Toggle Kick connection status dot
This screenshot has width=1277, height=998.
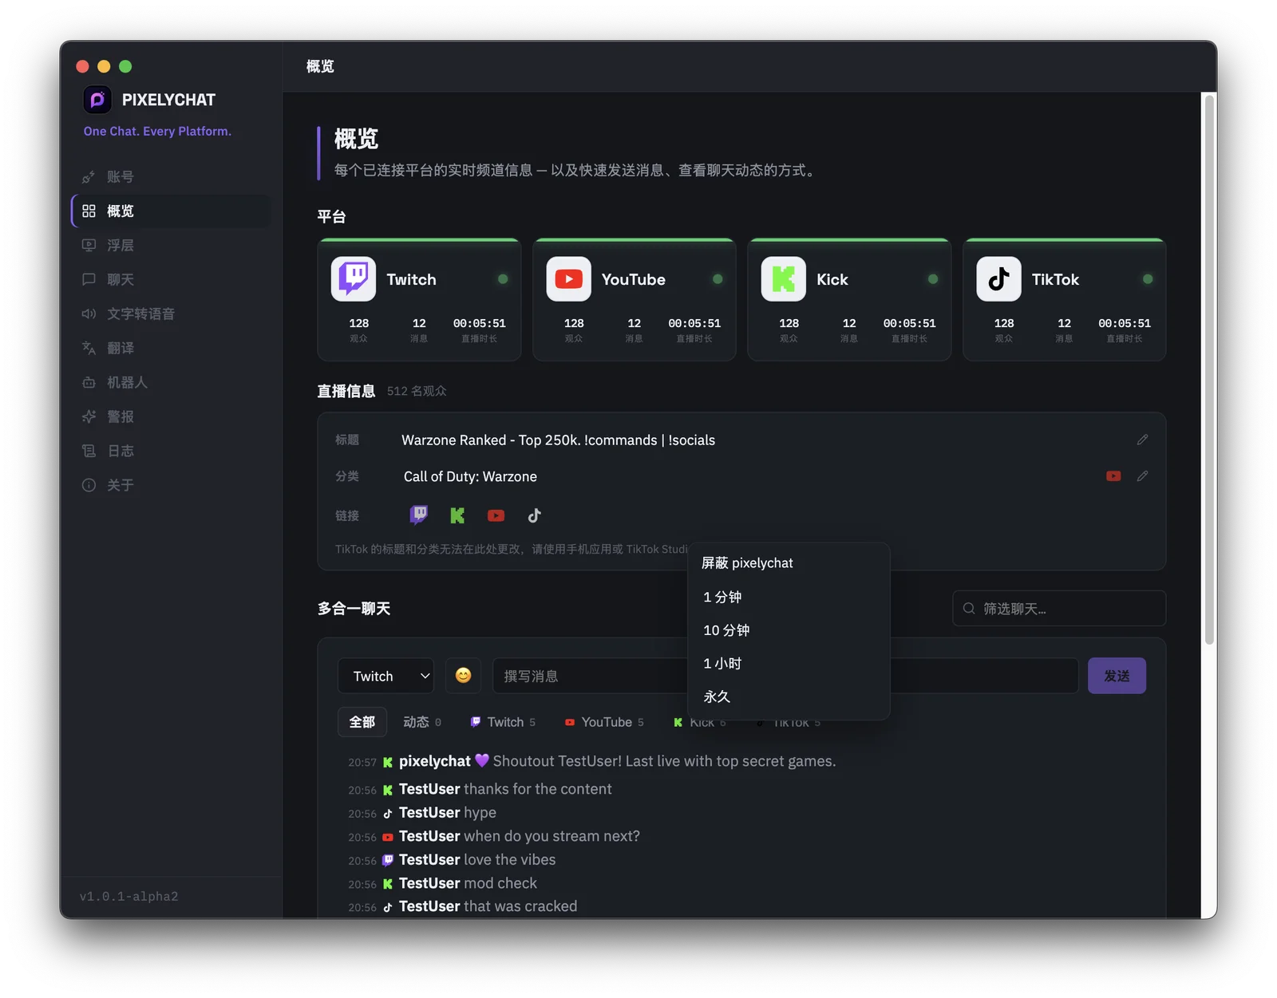point(933,279)
